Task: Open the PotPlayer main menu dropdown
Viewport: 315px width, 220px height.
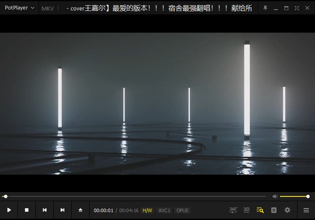Action: point(19,8)
